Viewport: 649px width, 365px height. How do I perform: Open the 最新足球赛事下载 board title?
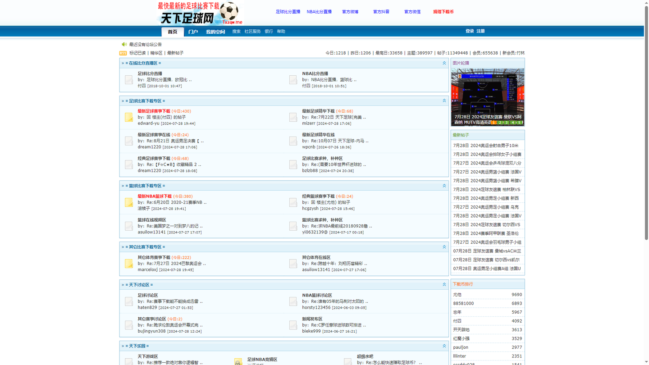[154, 111]
